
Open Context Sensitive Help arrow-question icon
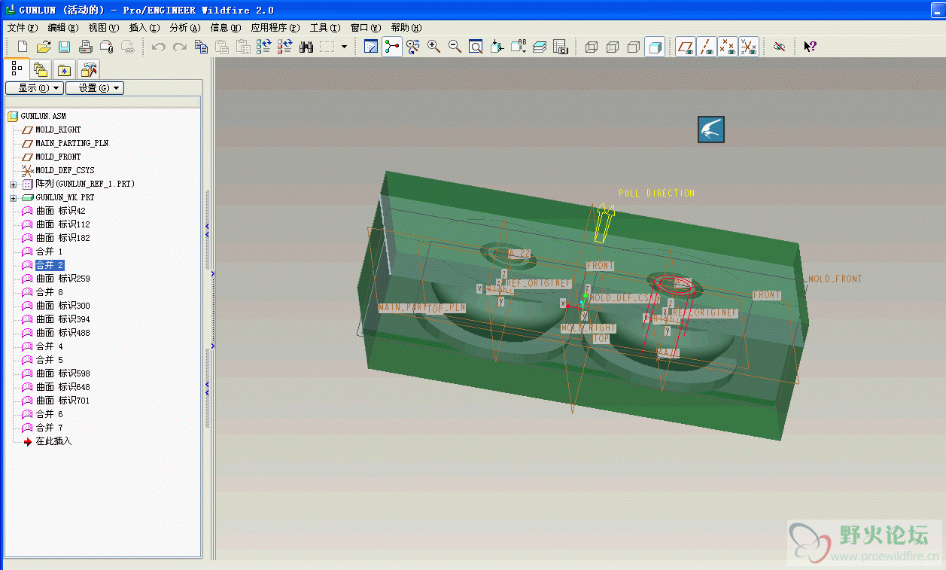click(x=810, y=47)
